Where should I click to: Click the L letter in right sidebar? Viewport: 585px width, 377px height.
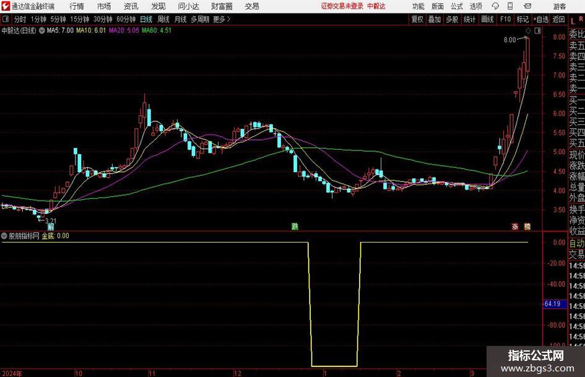click(573, 21)
